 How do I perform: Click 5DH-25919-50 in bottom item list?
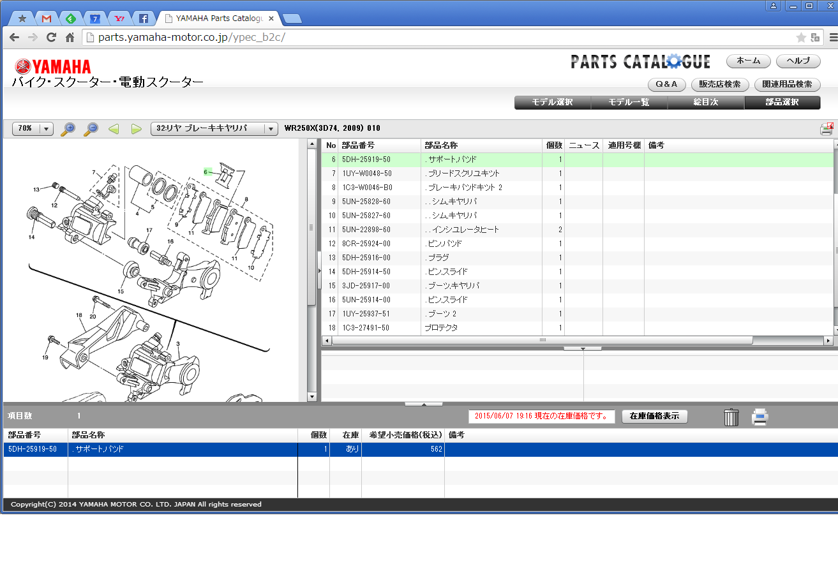[33, 449]
